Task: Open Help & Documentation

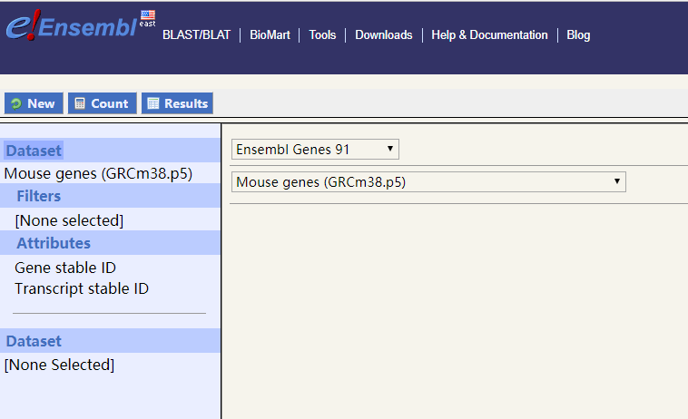Action: pos(489,35)
